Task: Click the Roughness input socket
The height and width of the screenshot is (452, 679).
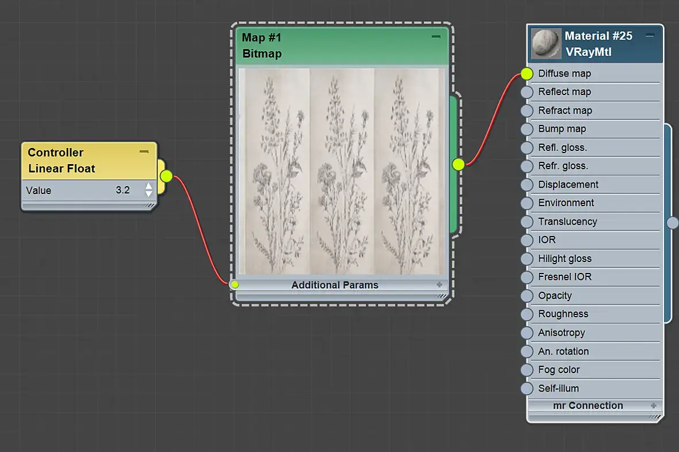Action: coord(527,314)
